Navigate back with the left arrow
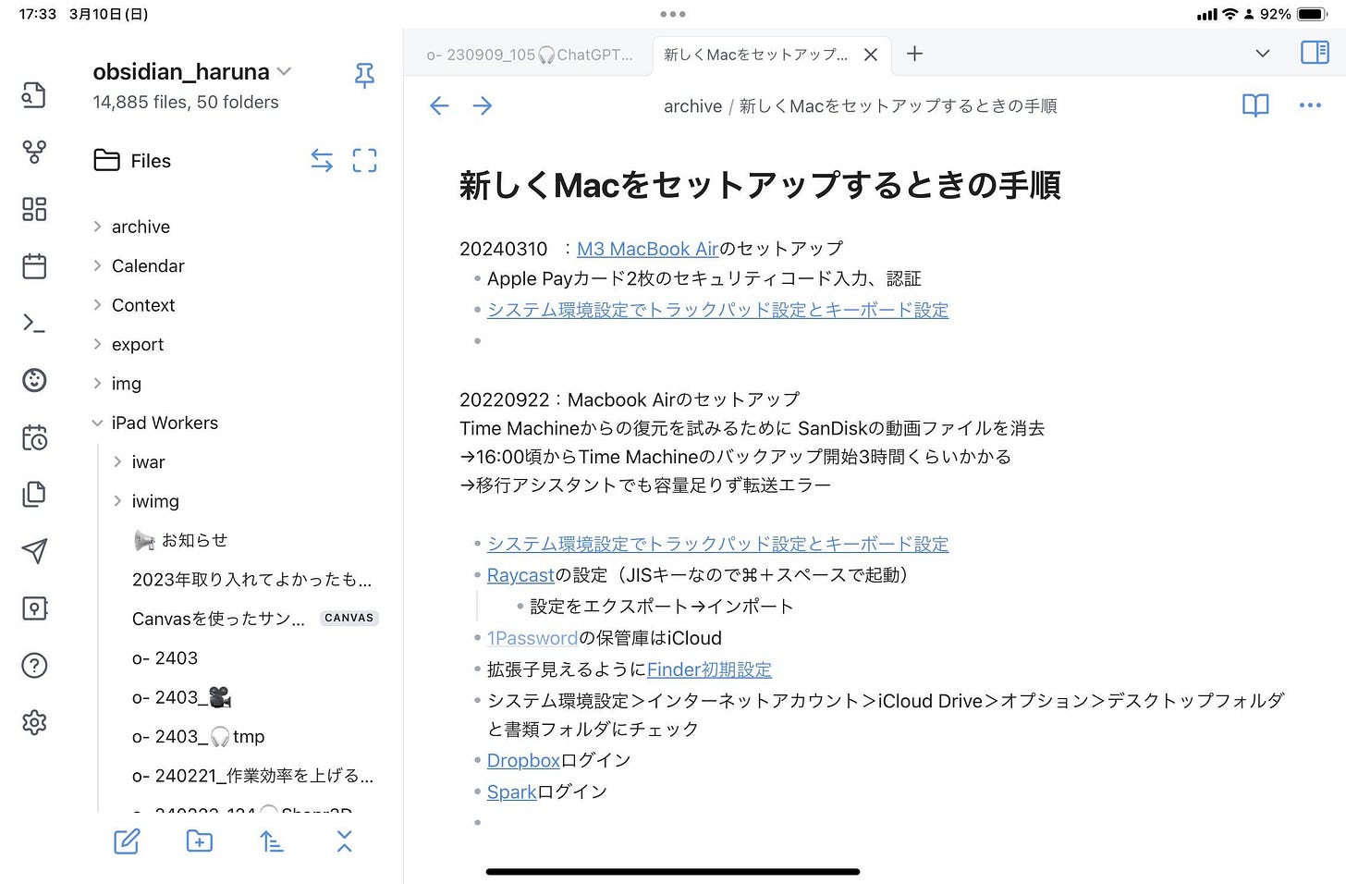Viewport: 1346px width, 884px height. click(x=439, y=106)
